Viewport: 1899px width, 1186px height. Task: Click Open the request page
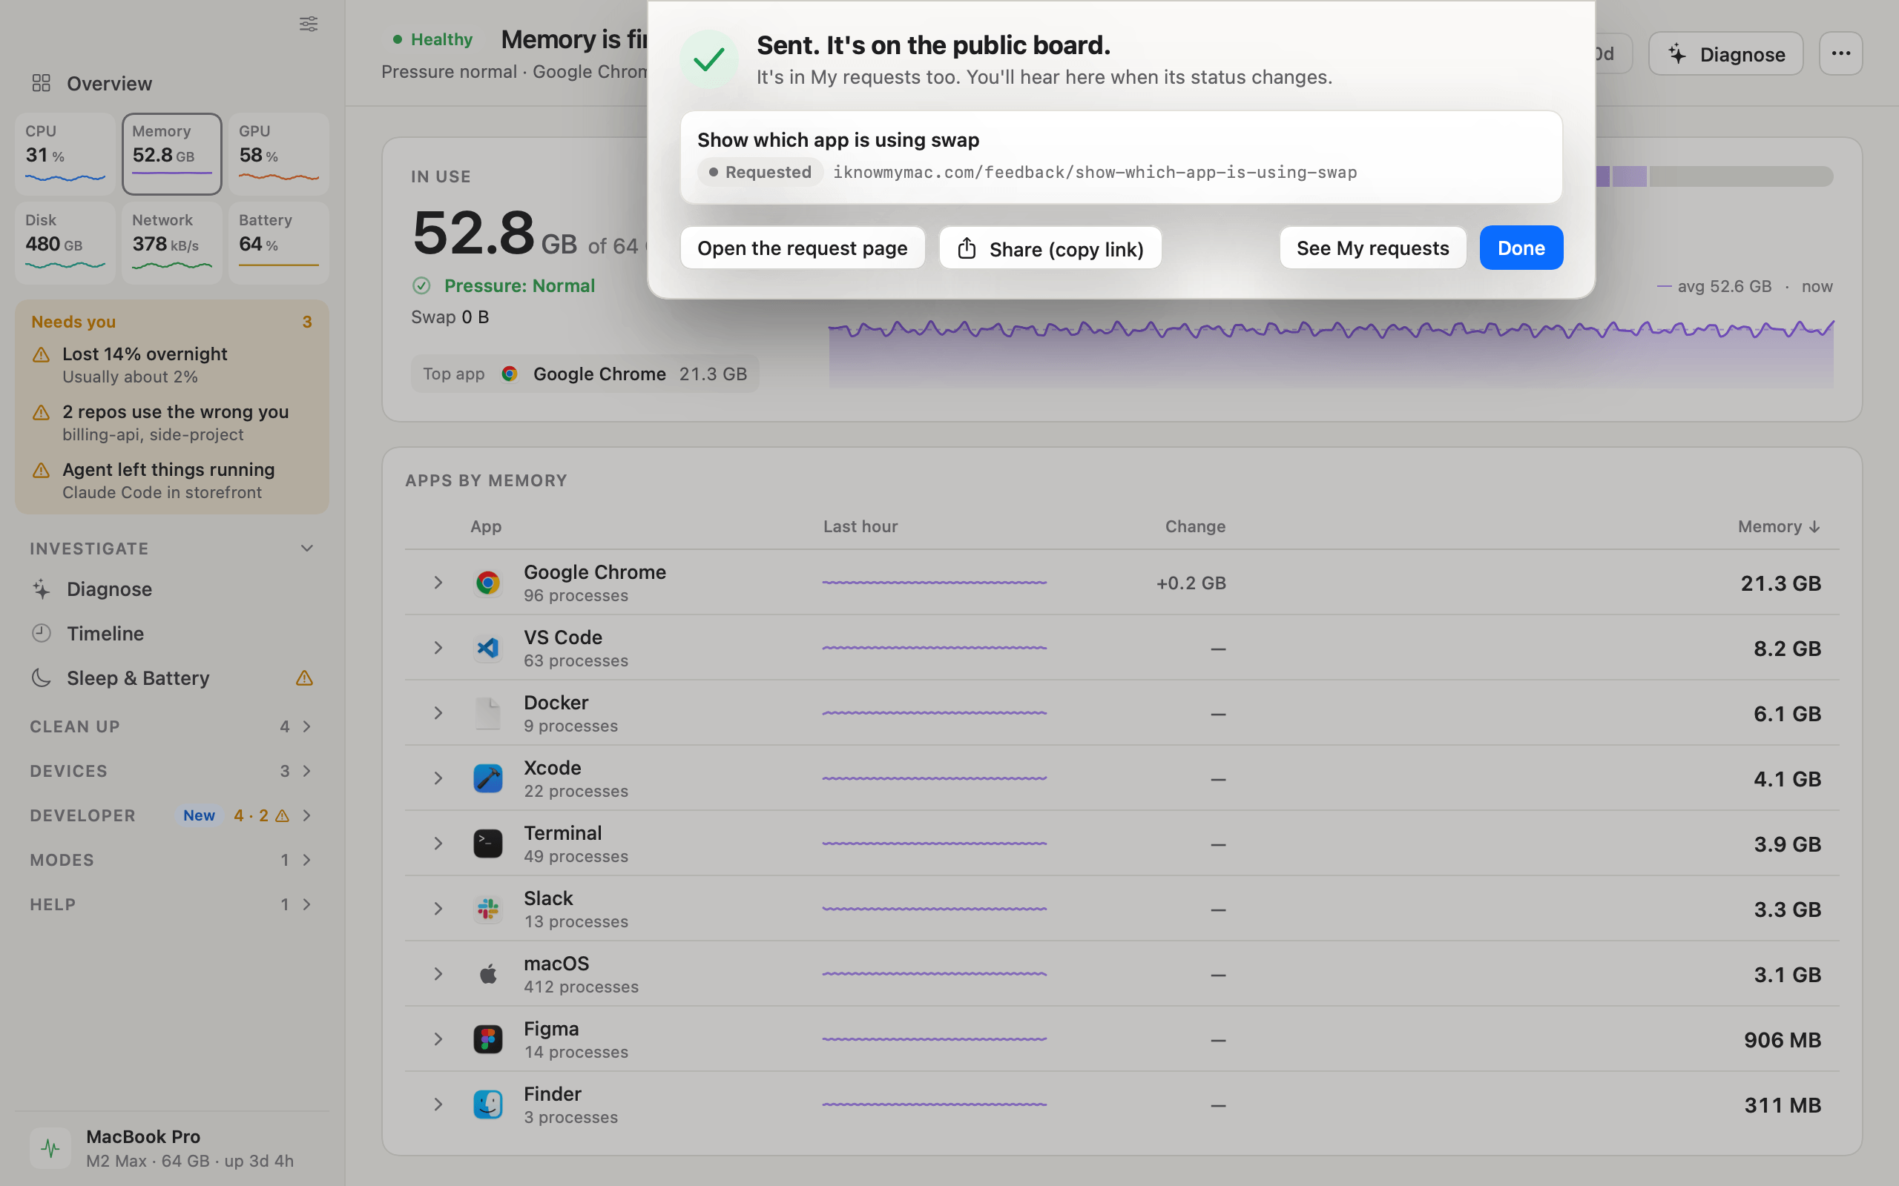coord(802,248)
